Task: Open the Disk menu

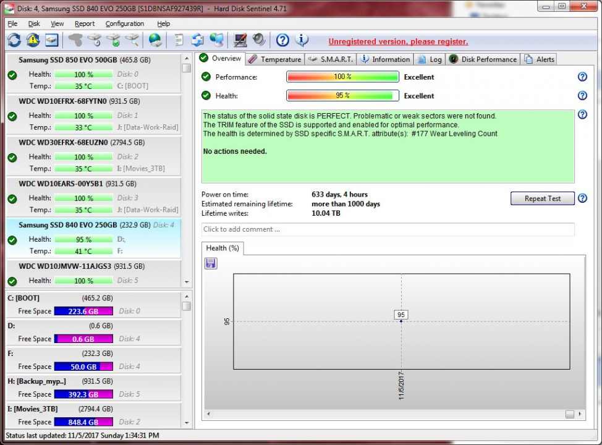Action: tap(34, 24)
